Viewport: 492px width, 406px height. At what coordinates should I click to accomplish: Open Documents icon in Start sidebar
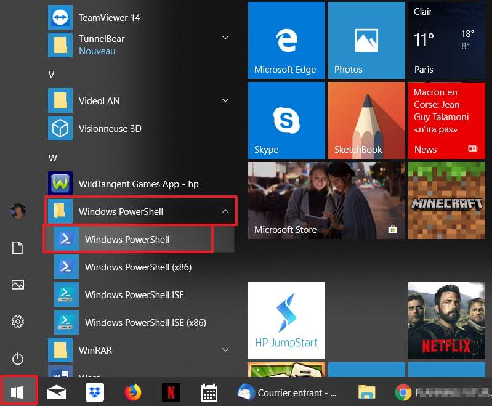(18, 248)
